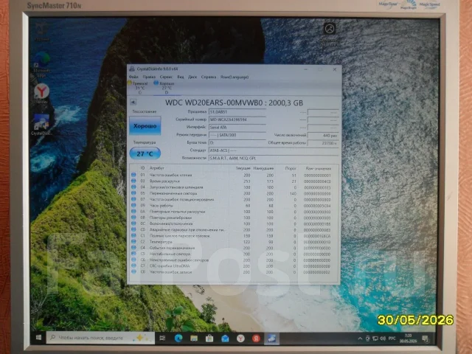This screenshot has height=354, width=472.
Task: Click the Хорошо health status button
Action: point(145,126)
